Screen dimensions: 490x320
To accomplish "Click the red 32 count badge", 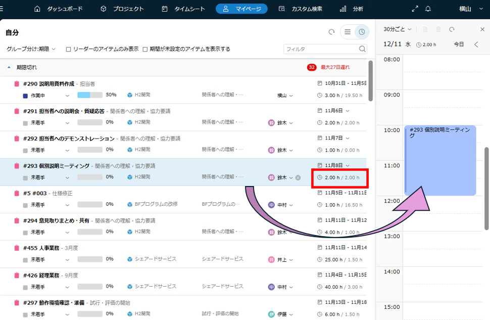I will (x=312, y=67).
